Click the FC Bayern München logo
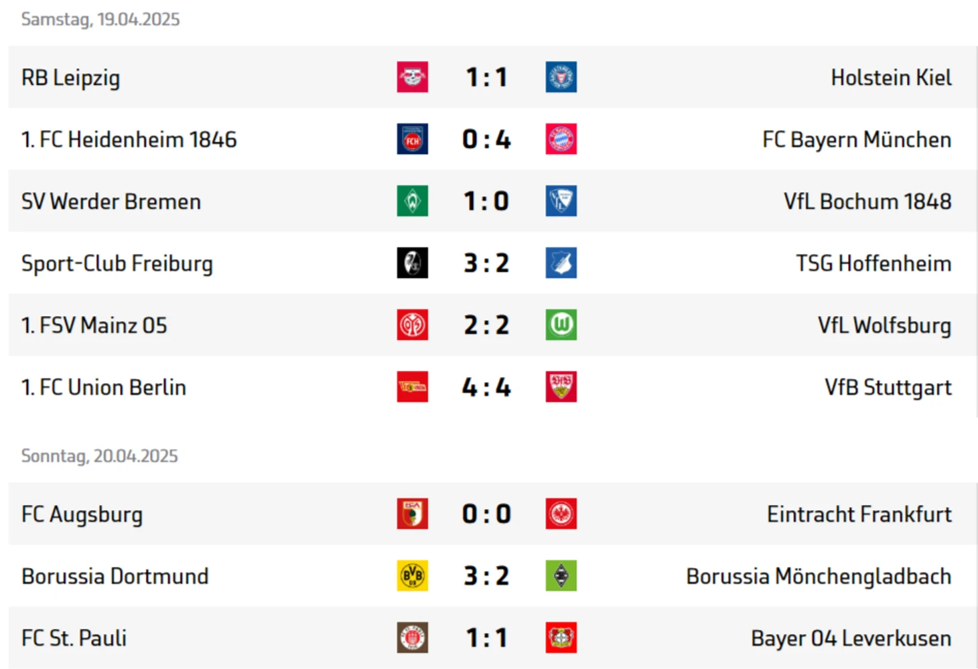The width and height of the screenshot is (978, 669). 561,139
